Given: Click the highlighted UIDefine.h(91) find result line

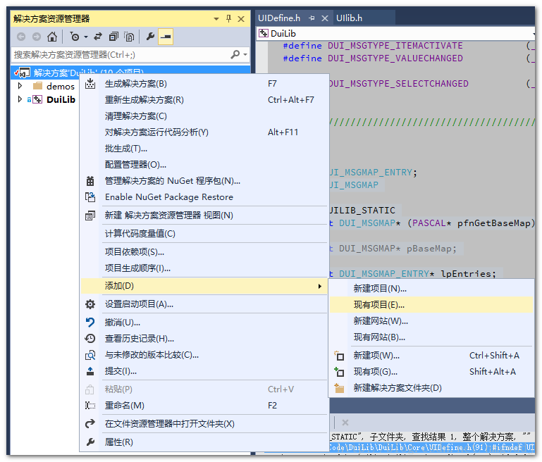Looking at the screenshot, I should (431, 448).
